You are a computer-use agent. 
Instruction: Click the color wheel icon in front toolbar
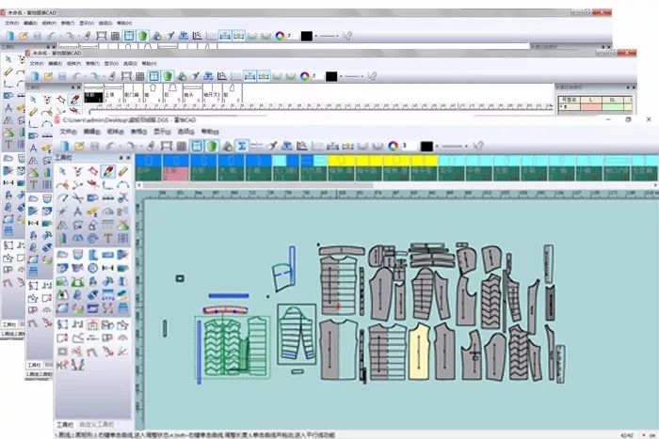pyautogui.click(x=394, y=146)
